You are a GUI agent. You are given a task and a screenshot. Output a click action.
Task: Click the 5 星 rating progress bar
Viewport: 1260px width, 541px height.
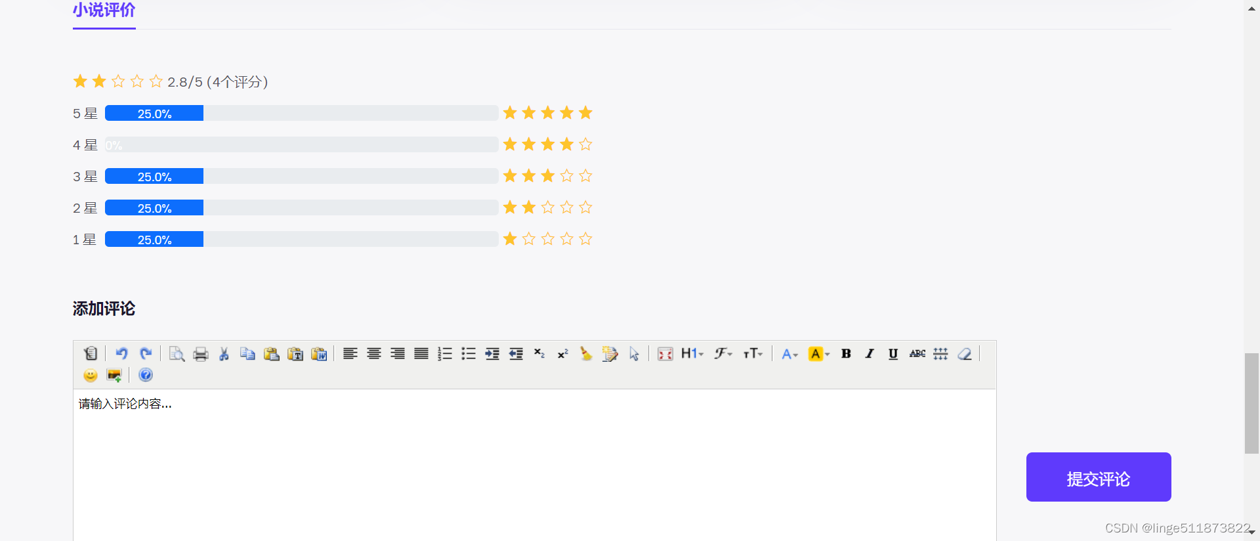click(301, 113)
